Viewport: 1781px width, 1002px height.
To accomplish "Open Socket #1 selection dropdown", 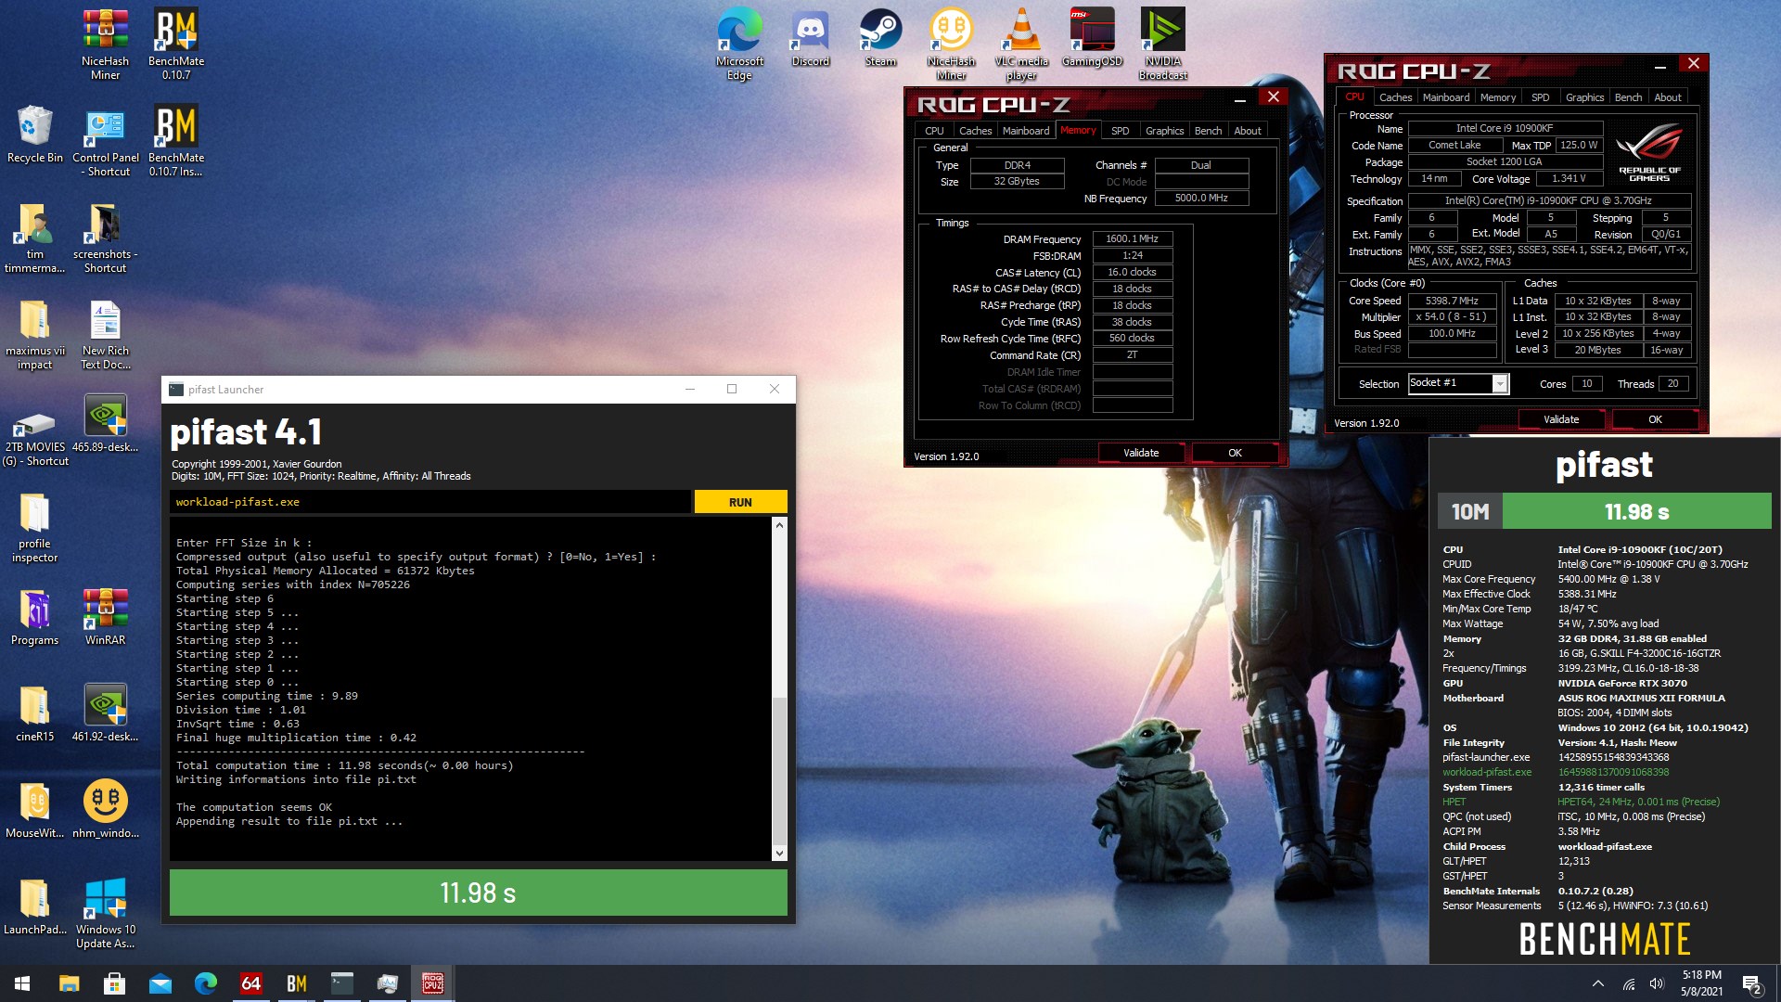I will coord(1459,383).
